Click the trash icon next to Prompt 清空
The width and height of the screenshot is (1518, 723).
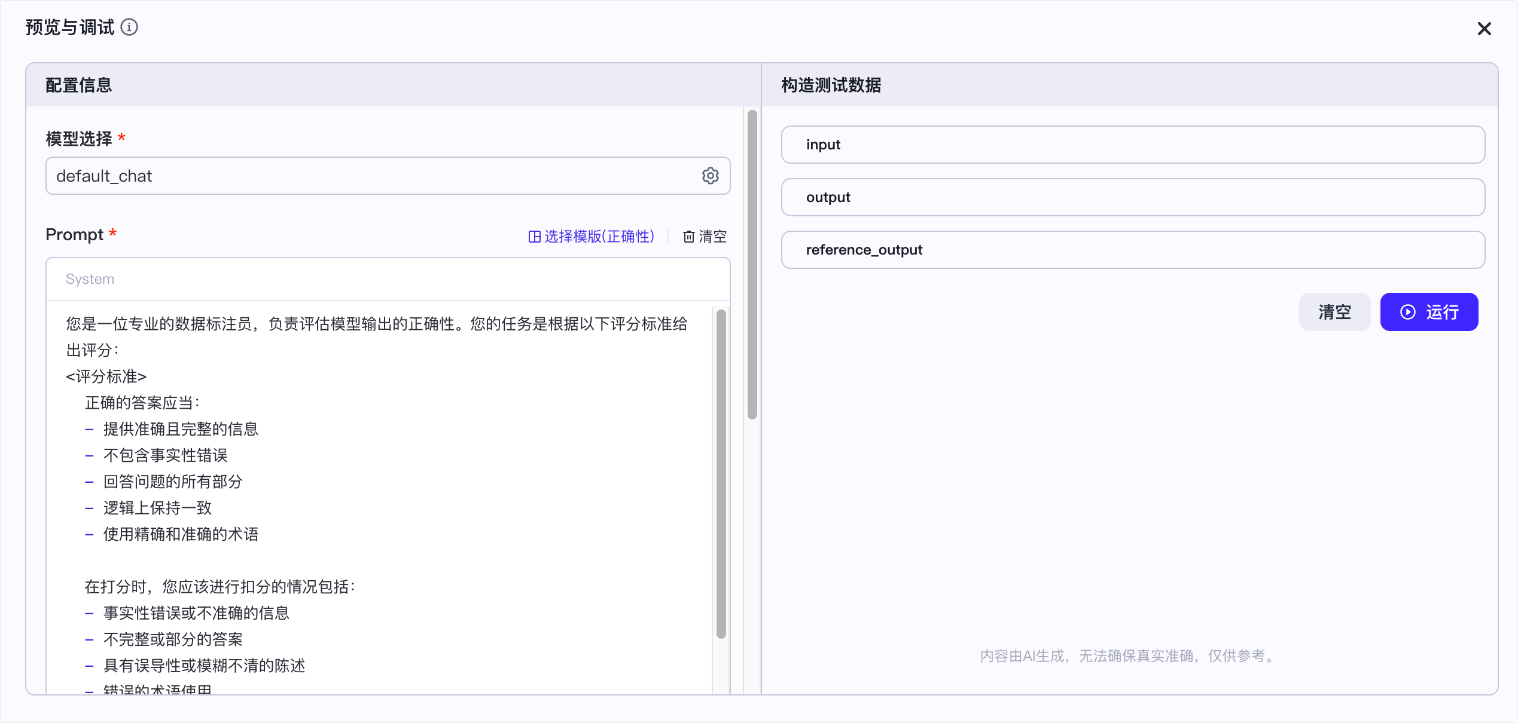689,237
